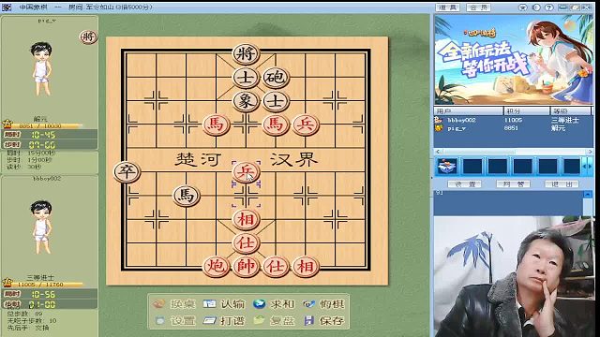Click the 換桌 change table button
This screenshot has width=600, height=337.
coord(173,304)
